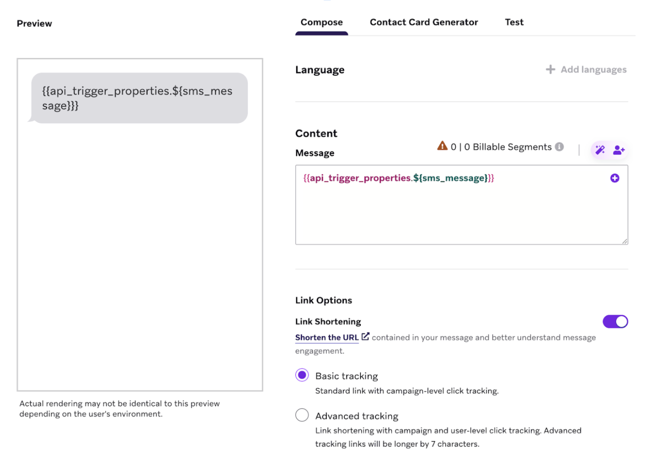Disable the Link Shortening toggle
Viewport: 653px width, 466px height.
pos(615,322)
